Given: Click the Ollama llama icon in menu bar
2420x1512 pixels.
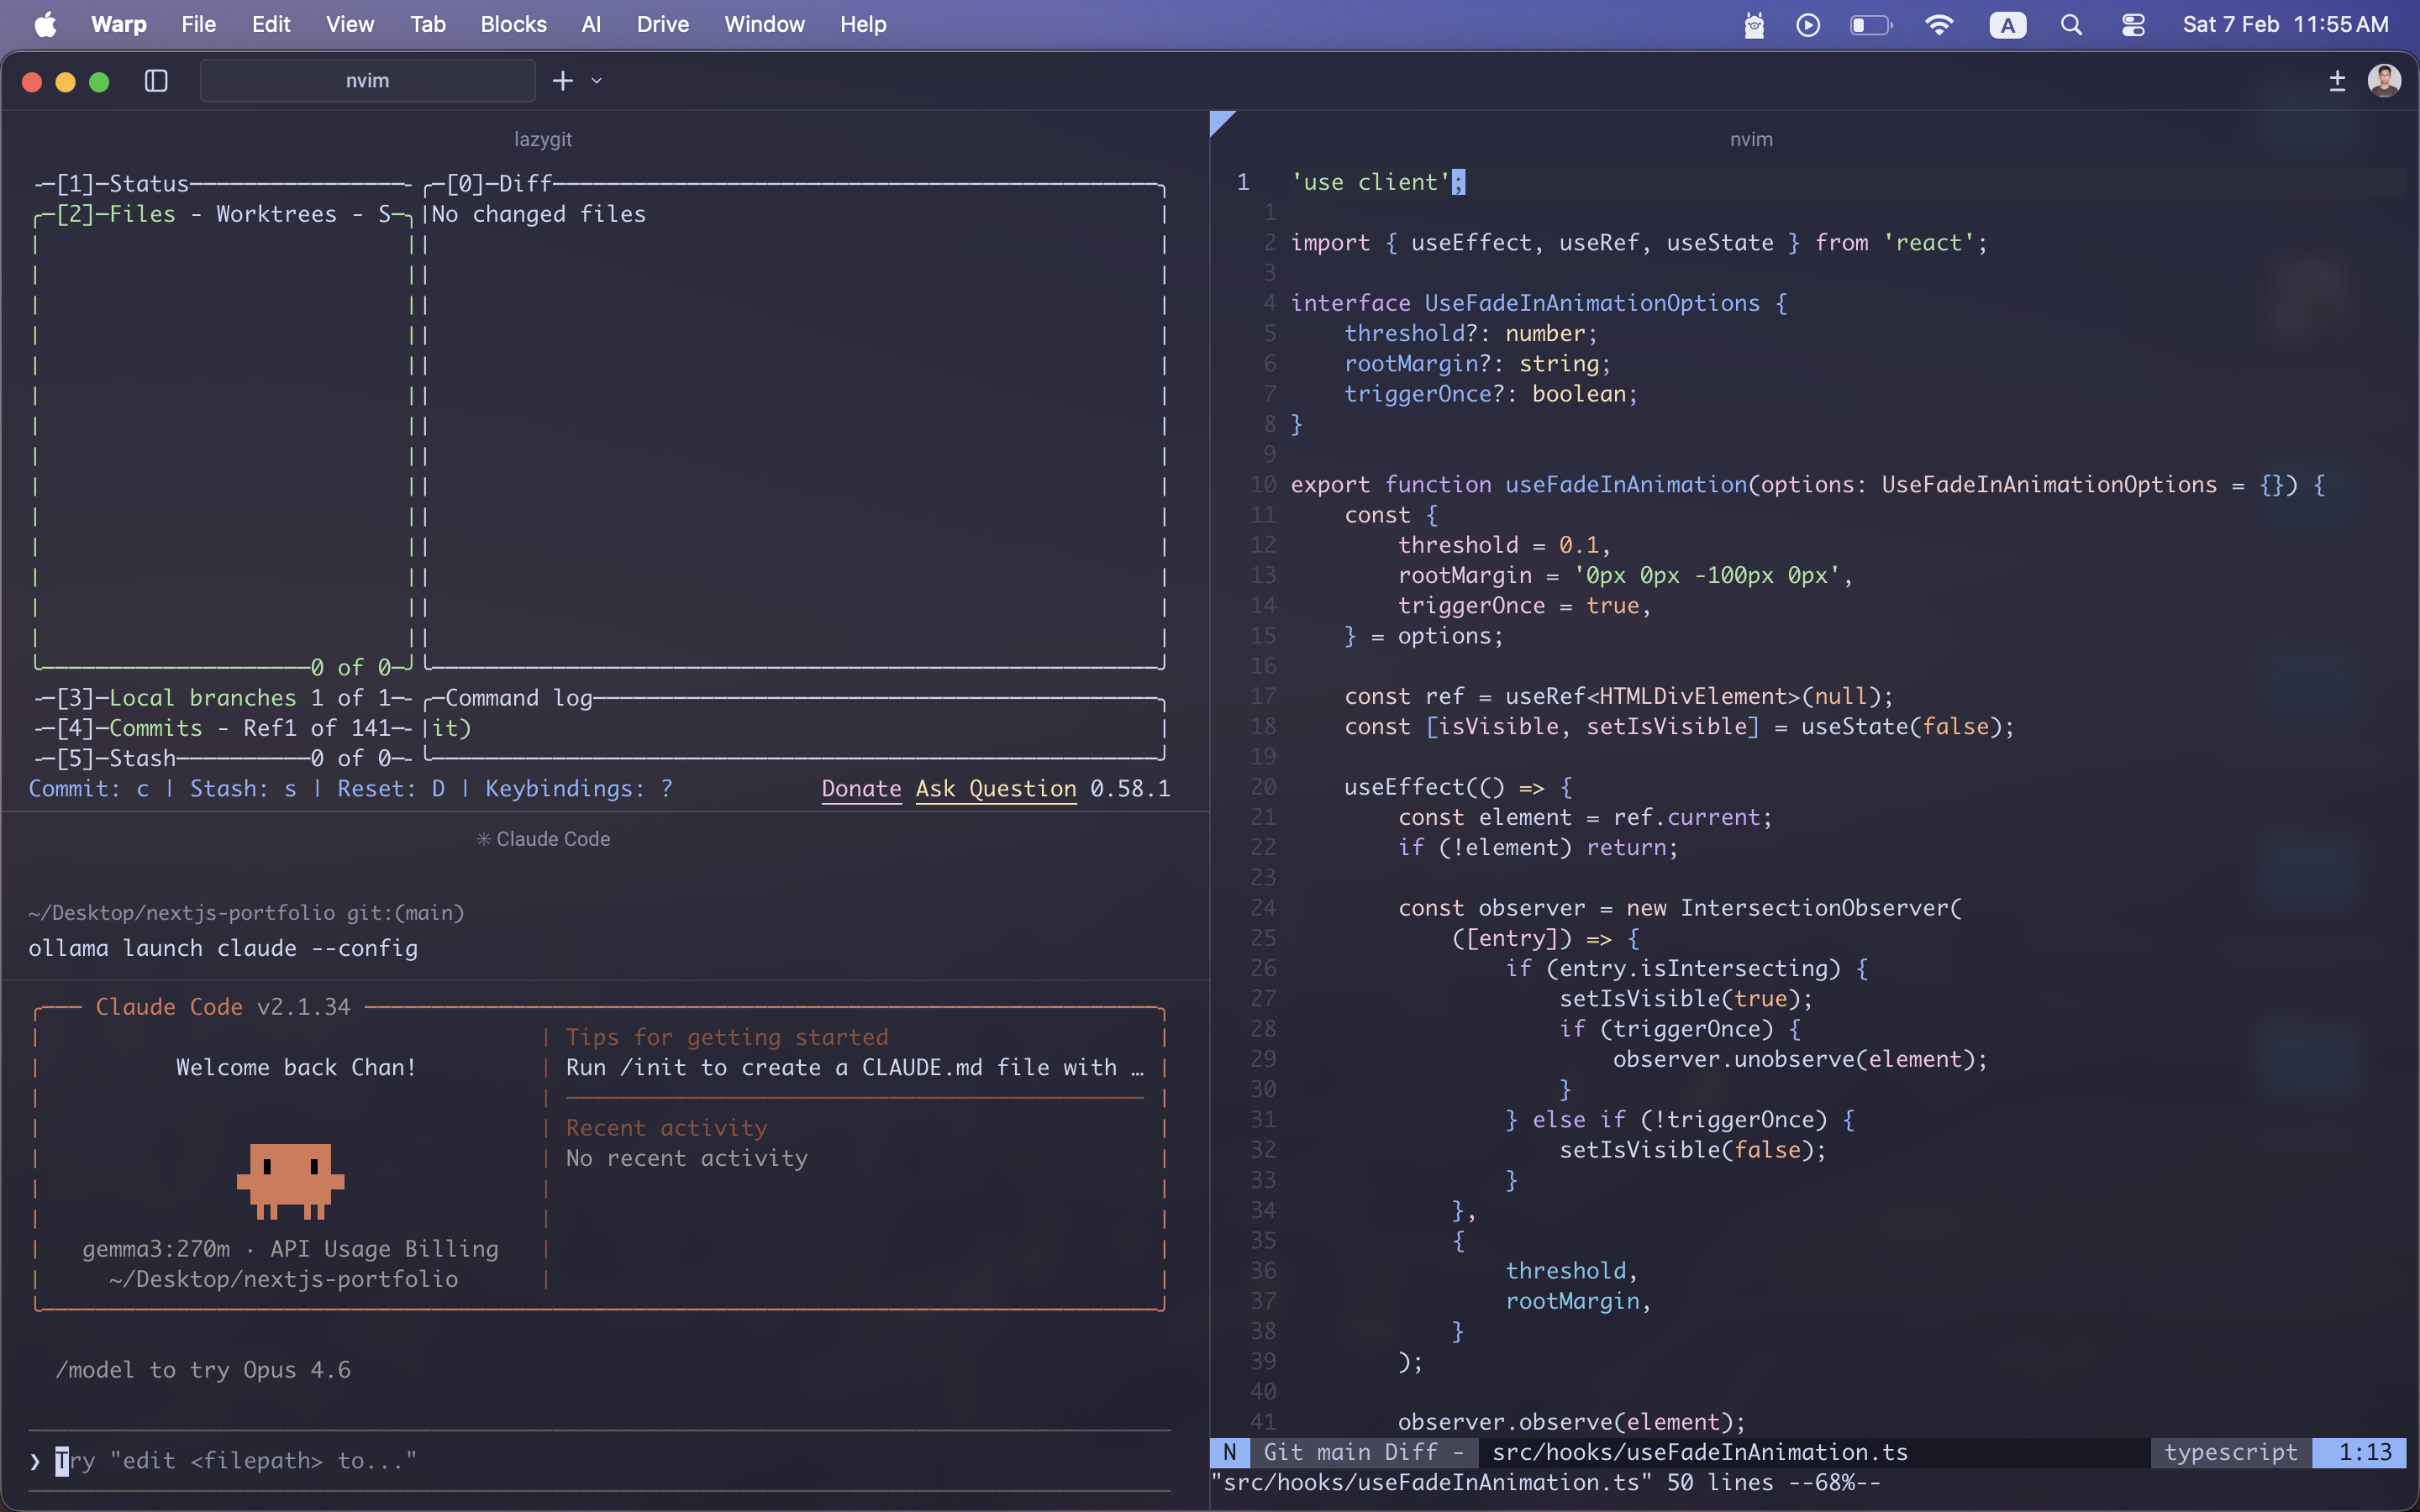Looking at the screenshot, I should [1755, 24].
